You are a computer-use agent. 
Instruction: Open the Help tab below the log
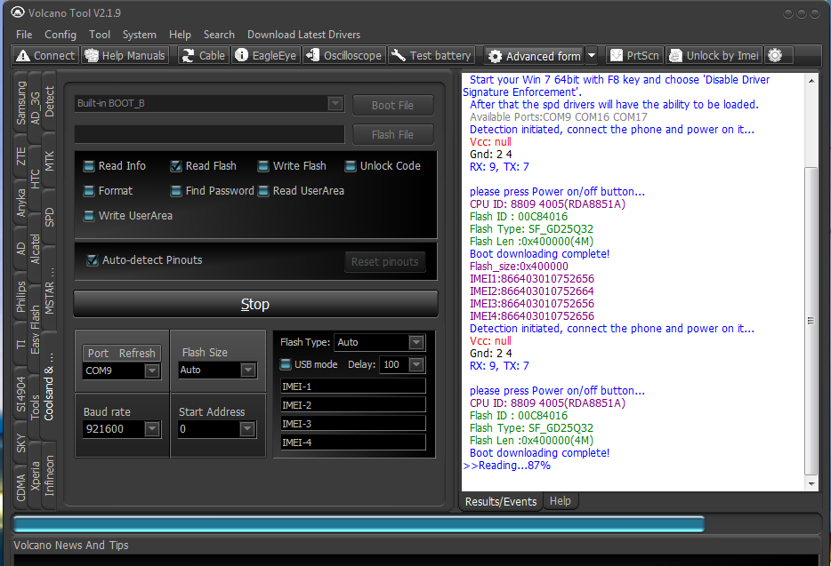coord(561,501)
